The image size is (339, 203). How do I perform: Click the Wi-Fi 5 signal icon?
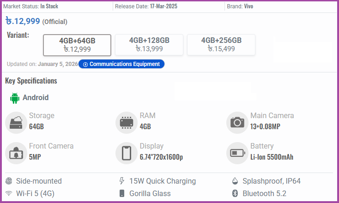pos(8,193)
